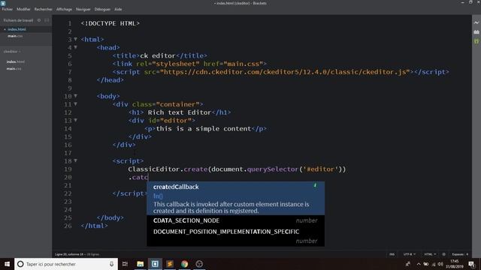481x270 pixels.
Task: Open Google Chrome from the taskbar
Action: click(x=184, y=264)
